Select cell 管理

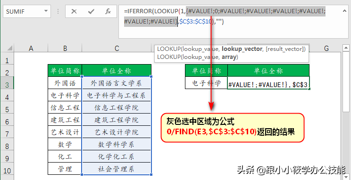pos(65,169)
